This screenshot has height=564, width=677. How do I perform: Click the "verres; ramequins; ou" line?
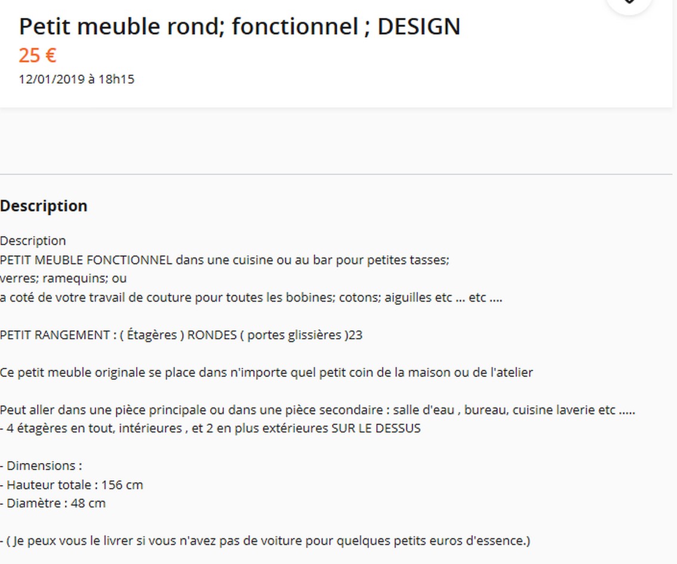63,278
